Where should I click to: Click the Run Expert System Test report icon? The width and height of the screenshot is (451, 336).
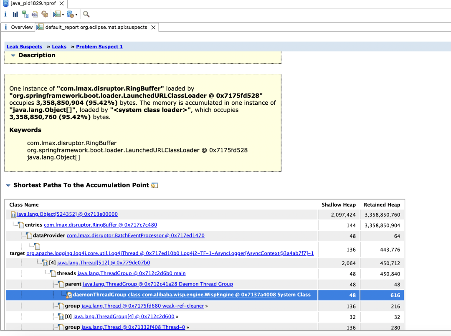[57, 14]
